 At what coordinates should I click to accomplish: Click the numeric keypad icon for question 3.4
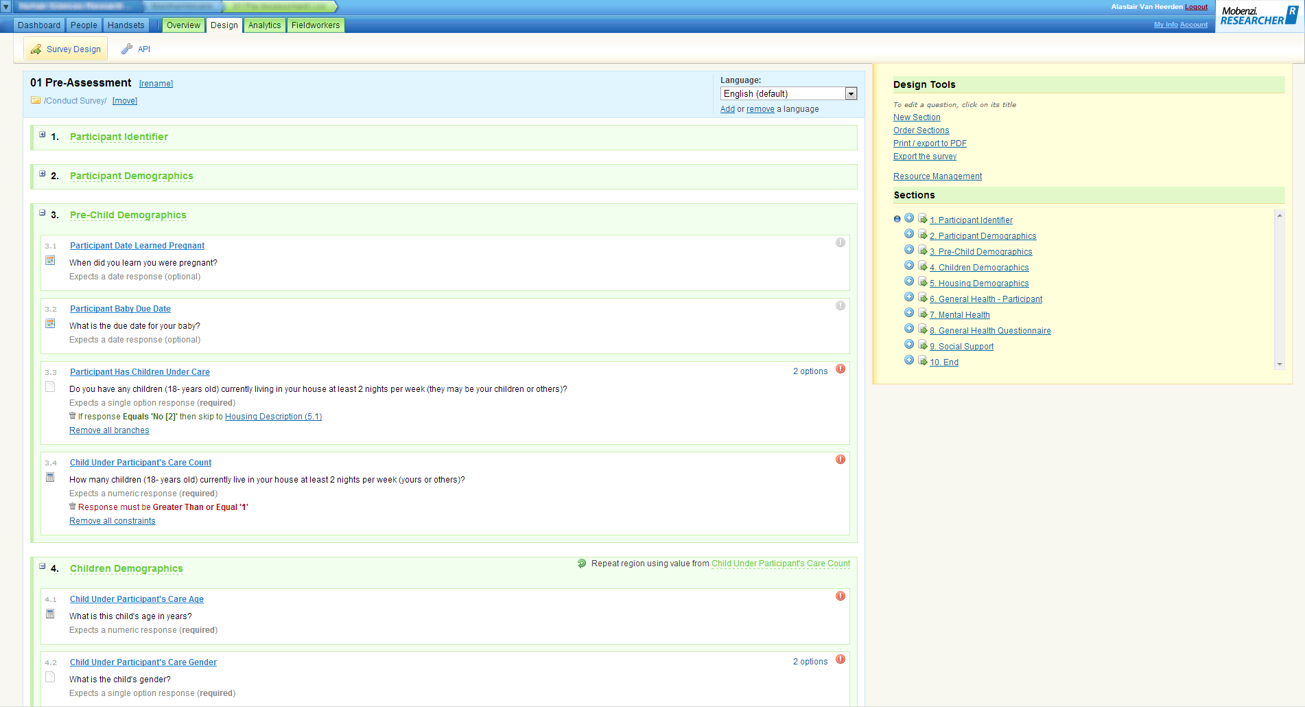click(50, 477)
